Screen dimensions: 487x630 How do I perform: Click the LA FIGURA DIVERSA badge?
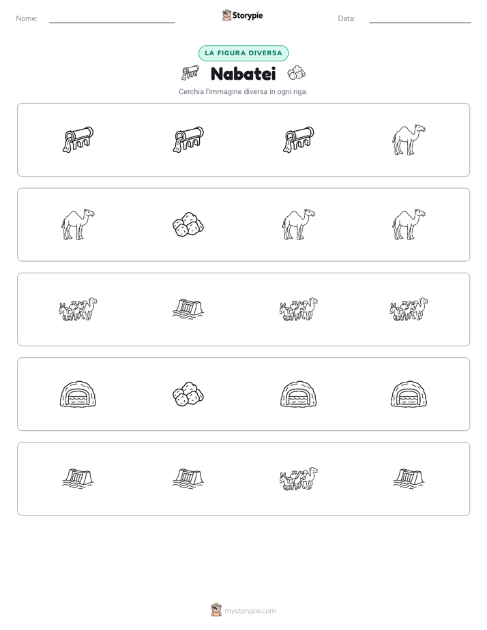[x=243, y=53]
